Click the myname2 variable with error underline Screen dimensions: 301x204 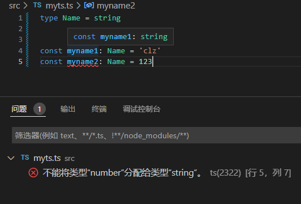[83, 62]
